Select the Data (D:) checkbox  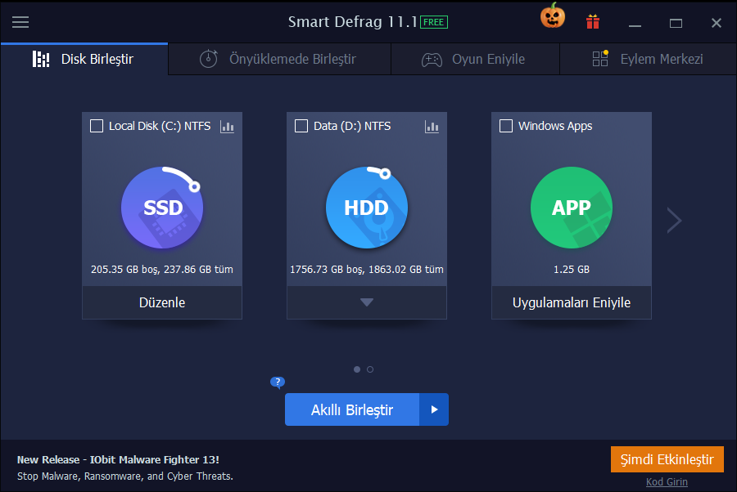(x=301, y=126)
